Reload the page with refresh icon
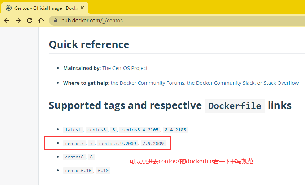 click(x=30, y=21)
